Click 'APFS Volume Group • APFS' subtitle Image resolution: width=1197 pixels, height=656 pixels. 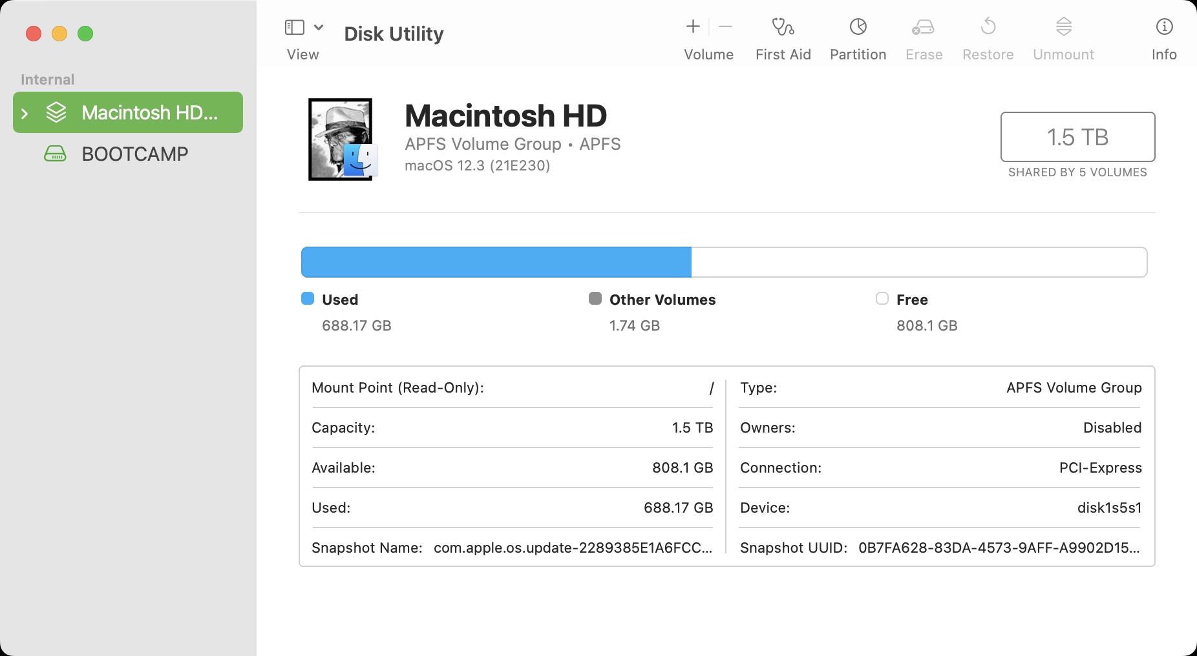(513, 144)
